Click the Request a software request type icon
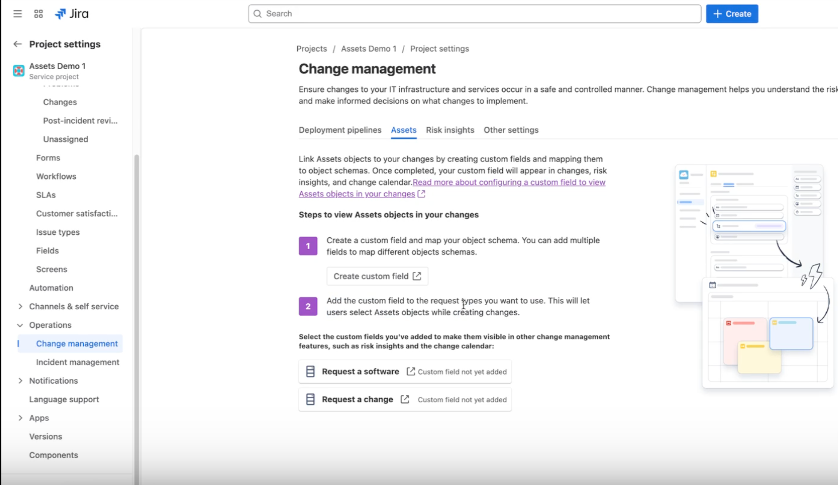The width and height of the screenshot is (838, 485). 310,371
